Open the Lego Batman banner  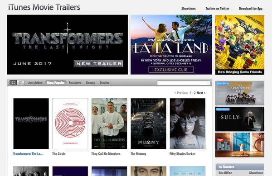(240, 45)
